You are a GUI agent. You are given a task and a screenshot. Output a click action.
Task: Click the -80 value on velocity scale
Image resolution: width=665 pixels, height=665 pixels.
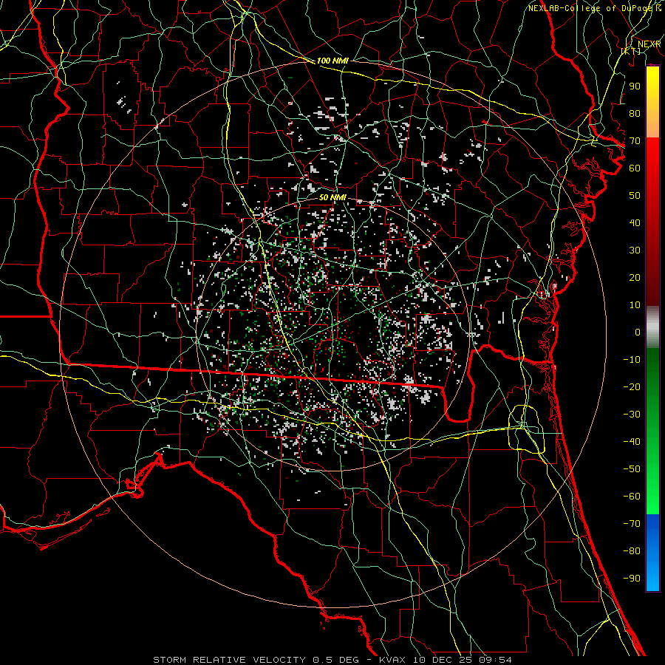pos(632,551)
